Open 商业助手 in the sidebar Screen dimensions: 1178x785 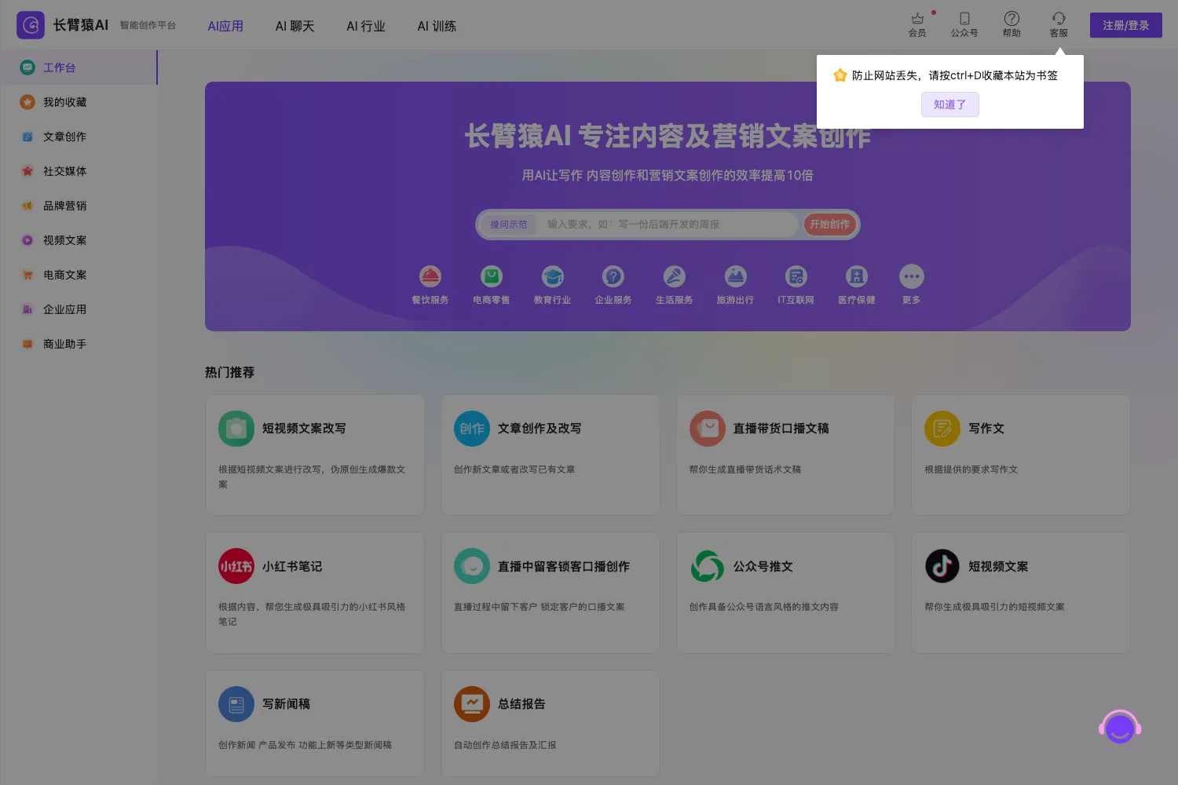(x=79, y=344)
